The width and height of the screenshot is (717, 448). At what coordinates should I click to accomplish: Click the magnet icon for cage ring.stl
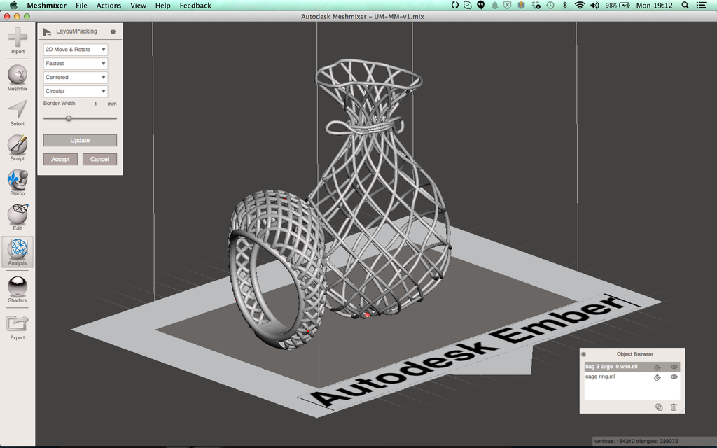pyautogui.click(x=657, y=377)
